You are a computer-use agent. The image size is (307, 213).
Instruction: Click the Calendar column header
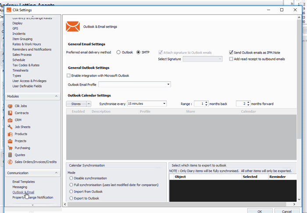[249, 111]
